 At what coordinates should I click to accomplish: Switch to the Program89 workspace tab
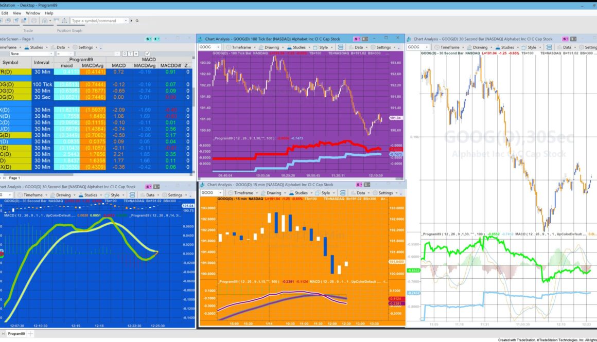pyautogui.click(x=16, y=334)
